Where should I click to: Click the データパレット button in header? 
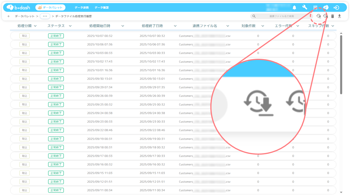pos(50,7)
